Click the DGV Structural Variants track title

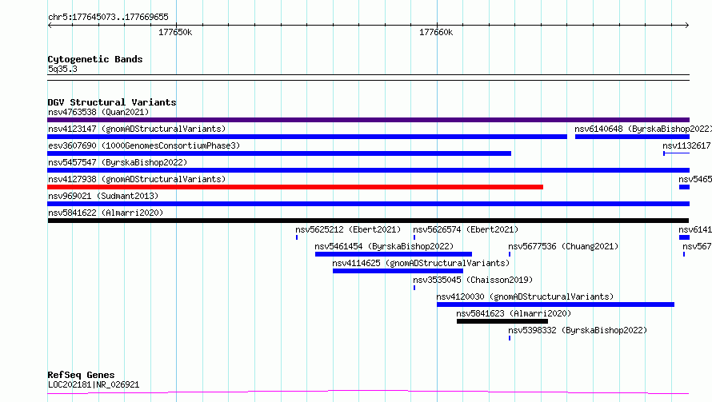[112, 102]
